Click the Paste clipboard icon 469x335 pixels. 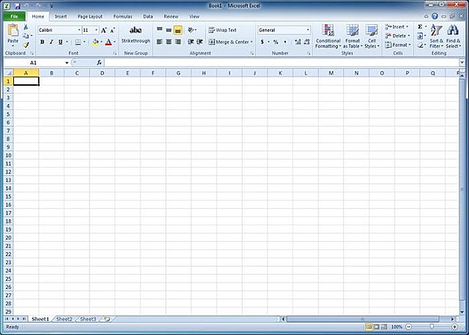click(x=13, y=31)
